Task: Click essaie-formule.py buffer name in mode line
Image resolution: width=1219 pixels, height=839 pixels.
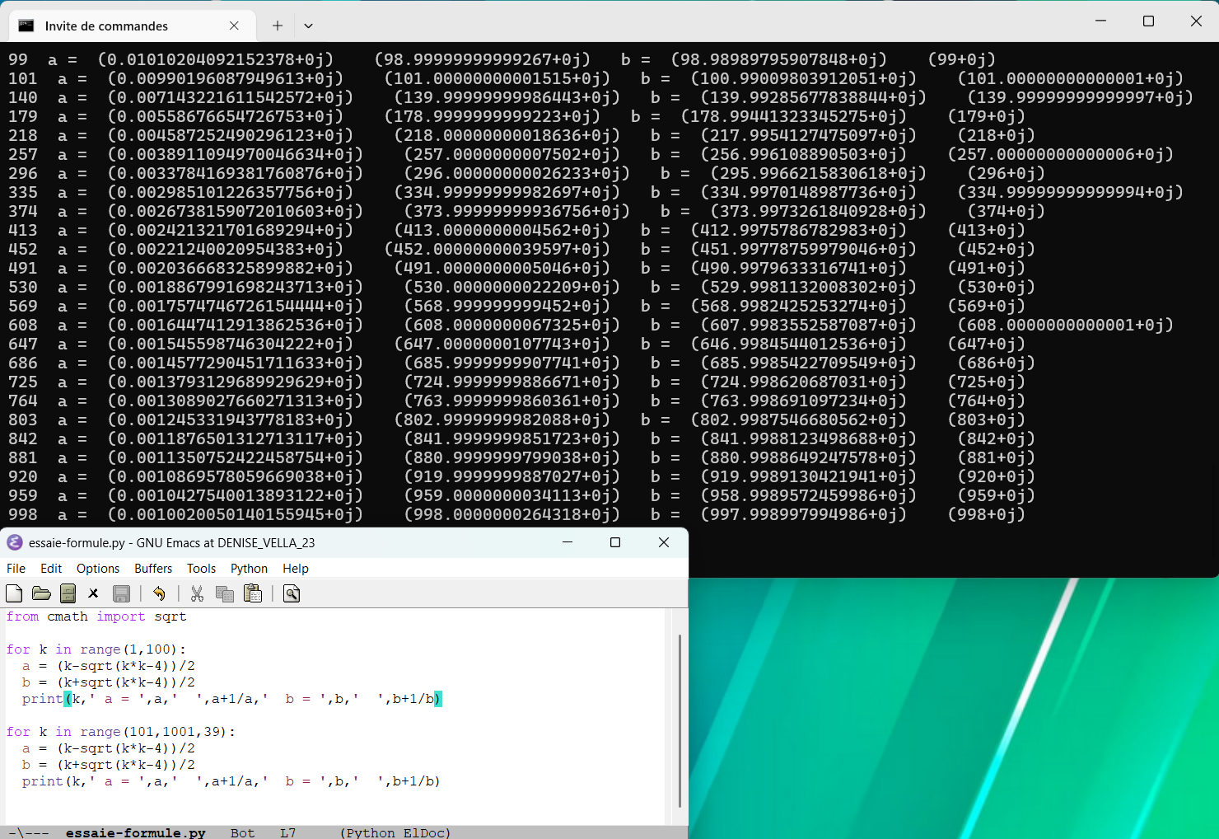Action: [x=135, y=832]
